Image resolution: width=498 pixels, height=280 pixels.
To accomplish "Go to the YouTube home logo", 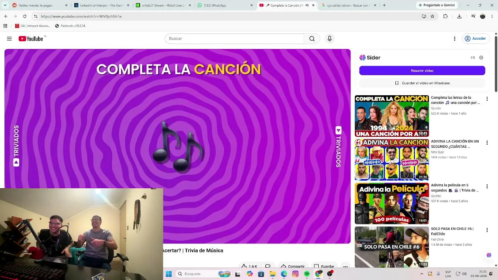I will pos(31,38).
